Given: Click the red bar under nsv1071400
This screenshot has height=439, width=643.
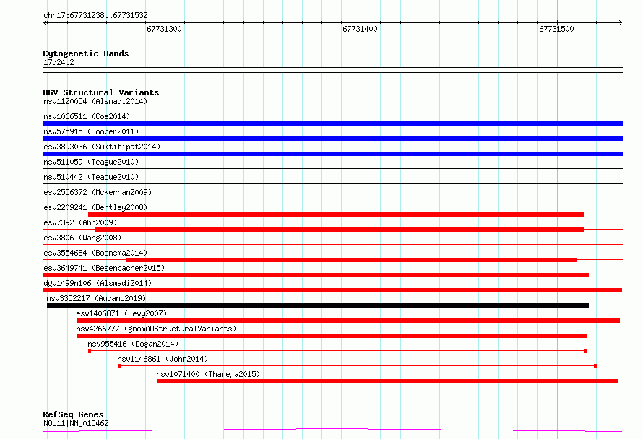Looking at the screenshot, I should coord(387,381).
